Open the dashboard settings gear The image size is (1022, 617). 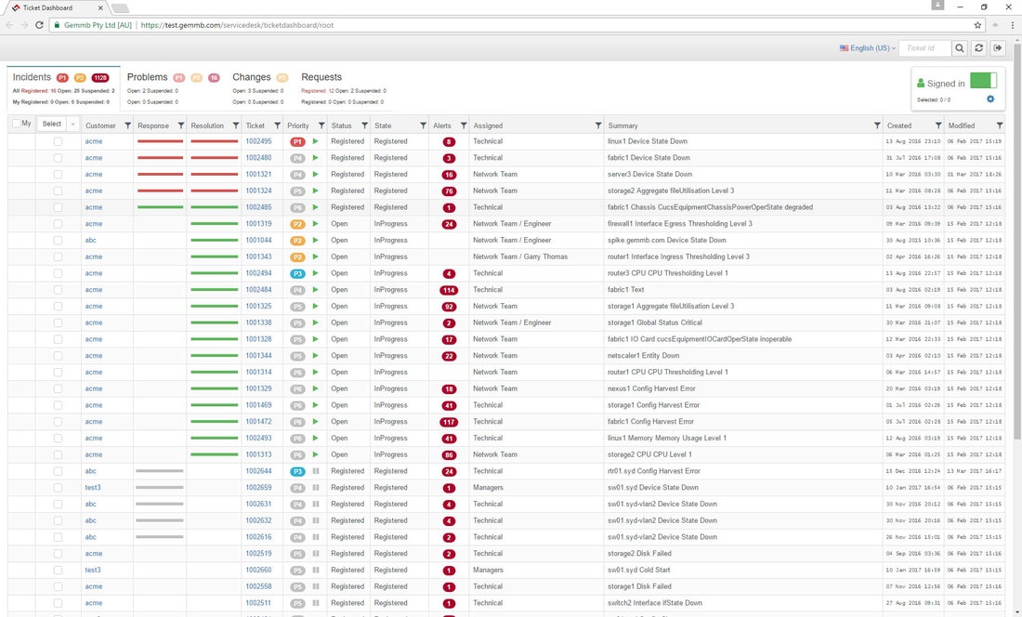click(990, 99)
